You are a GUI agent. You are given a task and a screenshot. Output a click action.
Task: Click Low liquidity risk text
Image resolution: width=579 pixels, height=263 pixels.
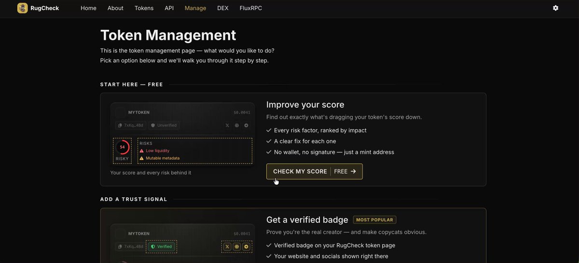tap(158, 151)
